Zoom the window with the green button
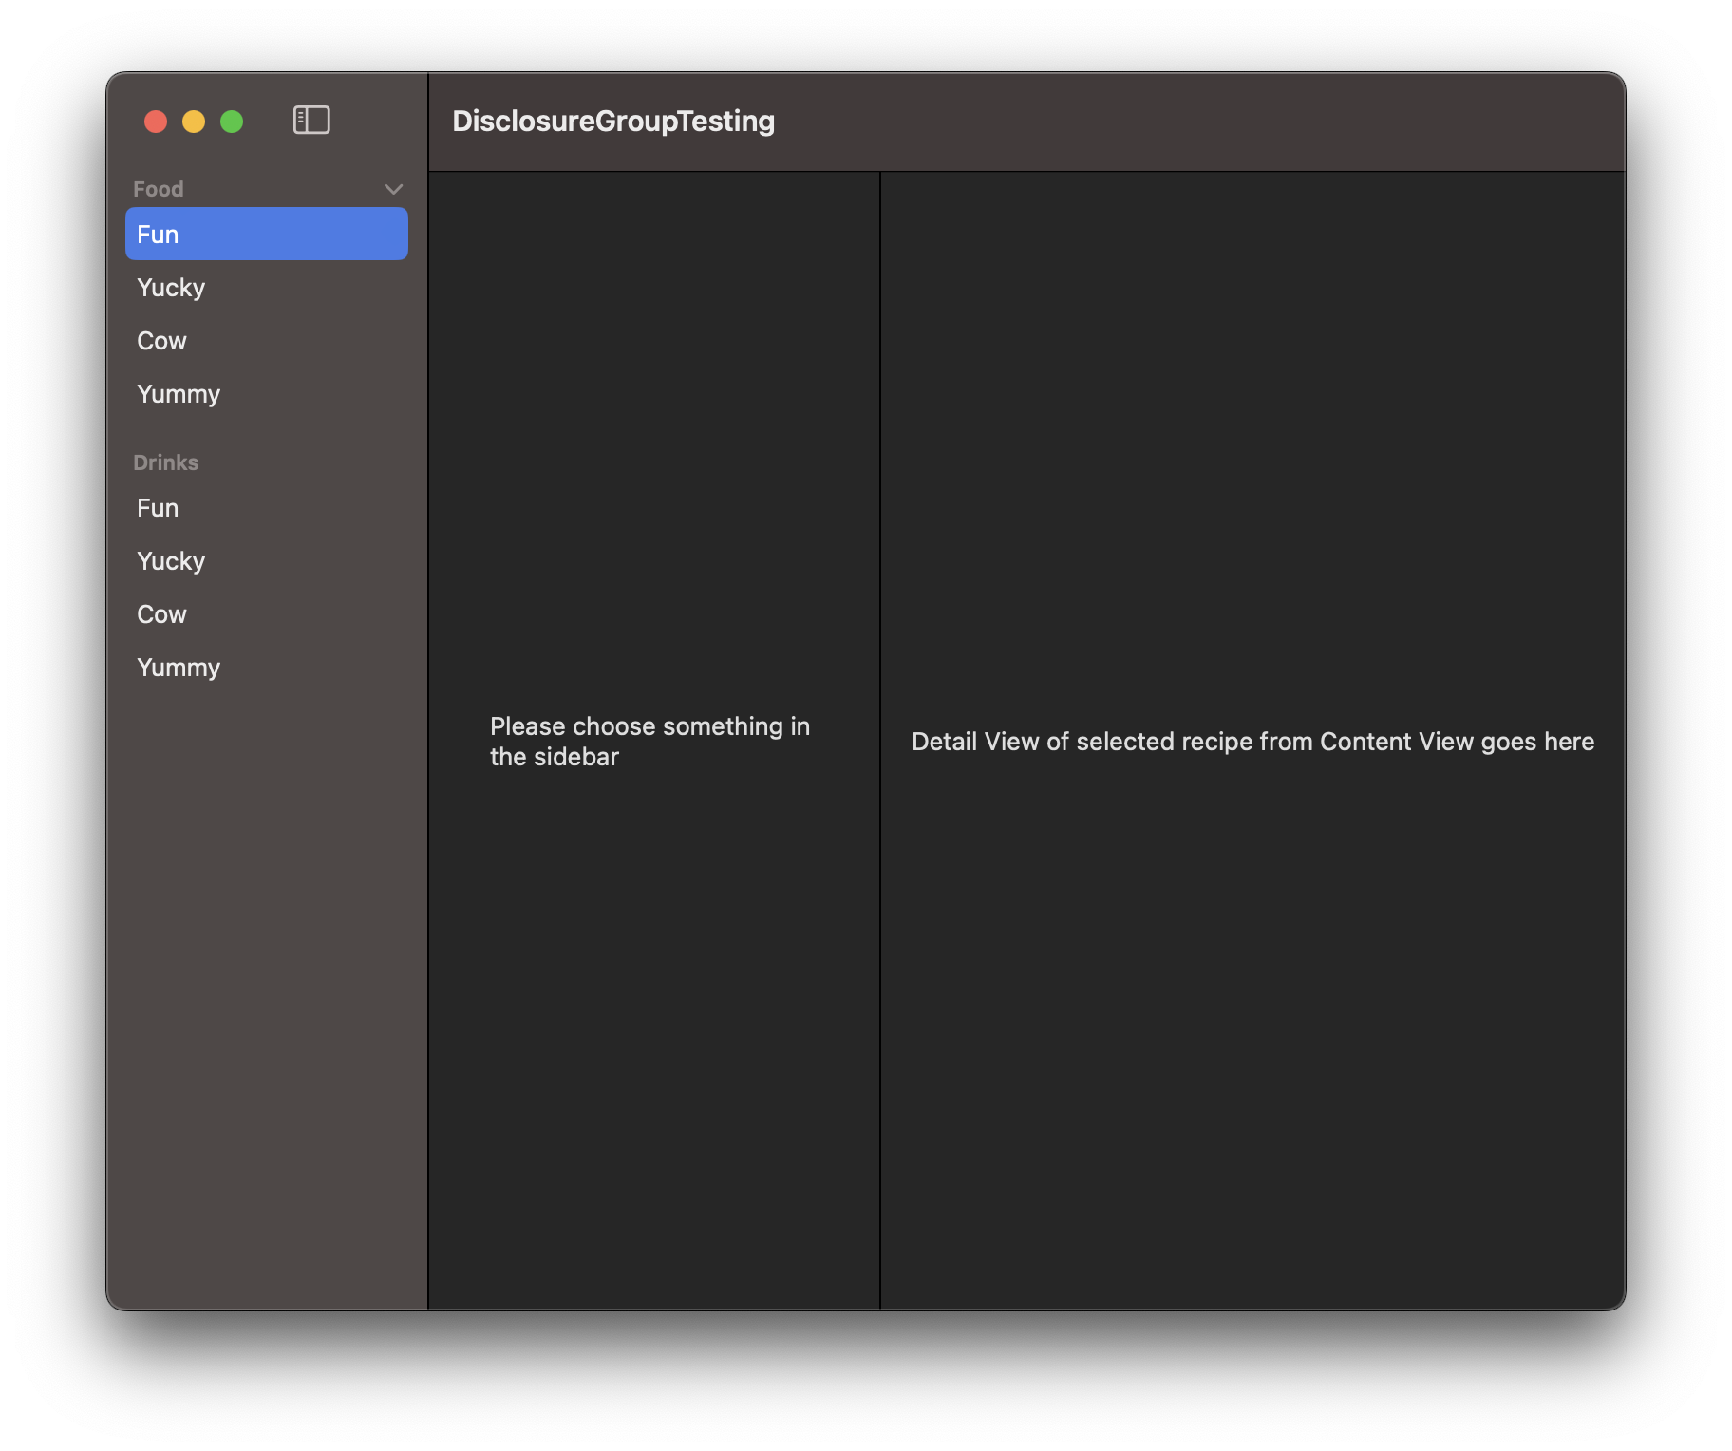The height and width of the screenshot is (1451, 1732). pos(232,122)
